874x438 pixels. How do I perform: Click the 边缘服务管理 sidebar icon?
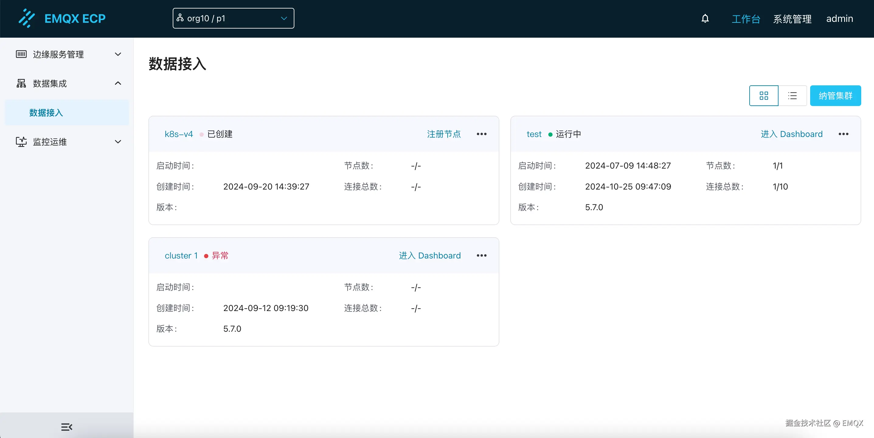click(x=21, y=54)
